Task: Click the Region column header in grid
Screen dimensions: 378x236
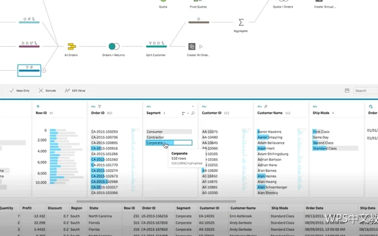Action: [77, 208]
